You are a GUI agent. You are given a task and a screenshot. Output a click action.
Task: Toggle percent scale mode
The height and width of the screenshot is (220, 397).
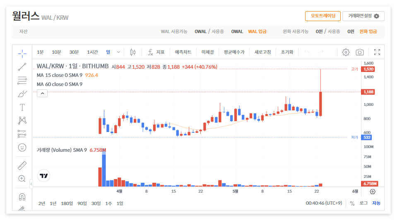click(x=352, y=203)
